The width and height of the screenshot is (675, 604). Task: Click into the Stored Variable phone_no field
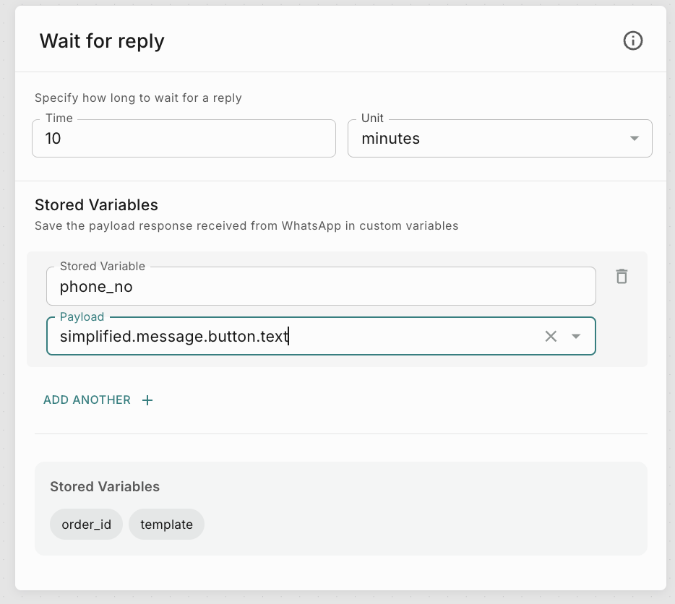320,287
